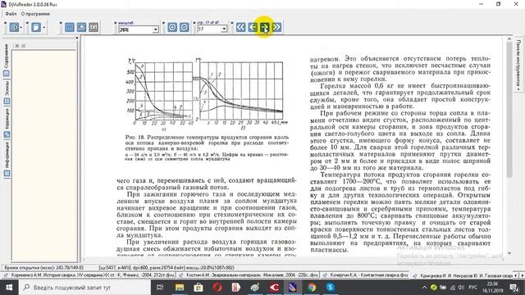Expand the open document button's dropdown arrow
The height and width of the screenshot is (295, 525).
coord(21,27)
